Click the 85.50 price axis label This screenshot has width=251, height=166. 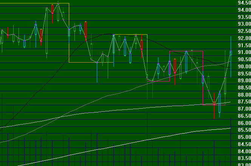tap(245, 130)
